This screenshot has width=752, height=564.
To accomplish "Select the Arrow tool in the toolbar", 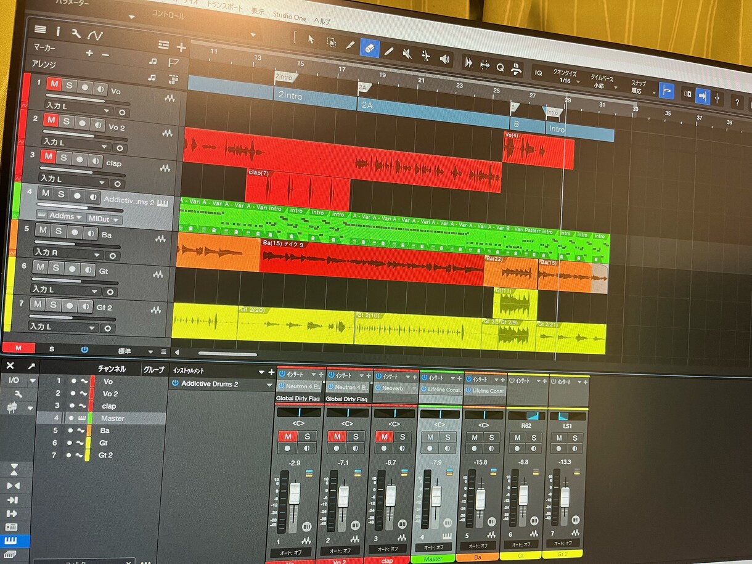I will 311,39.
